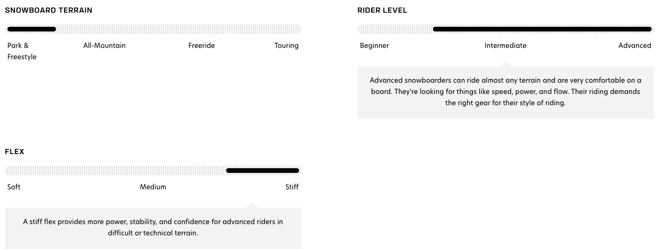Click the Flex section heading

(x=15, y=152)
